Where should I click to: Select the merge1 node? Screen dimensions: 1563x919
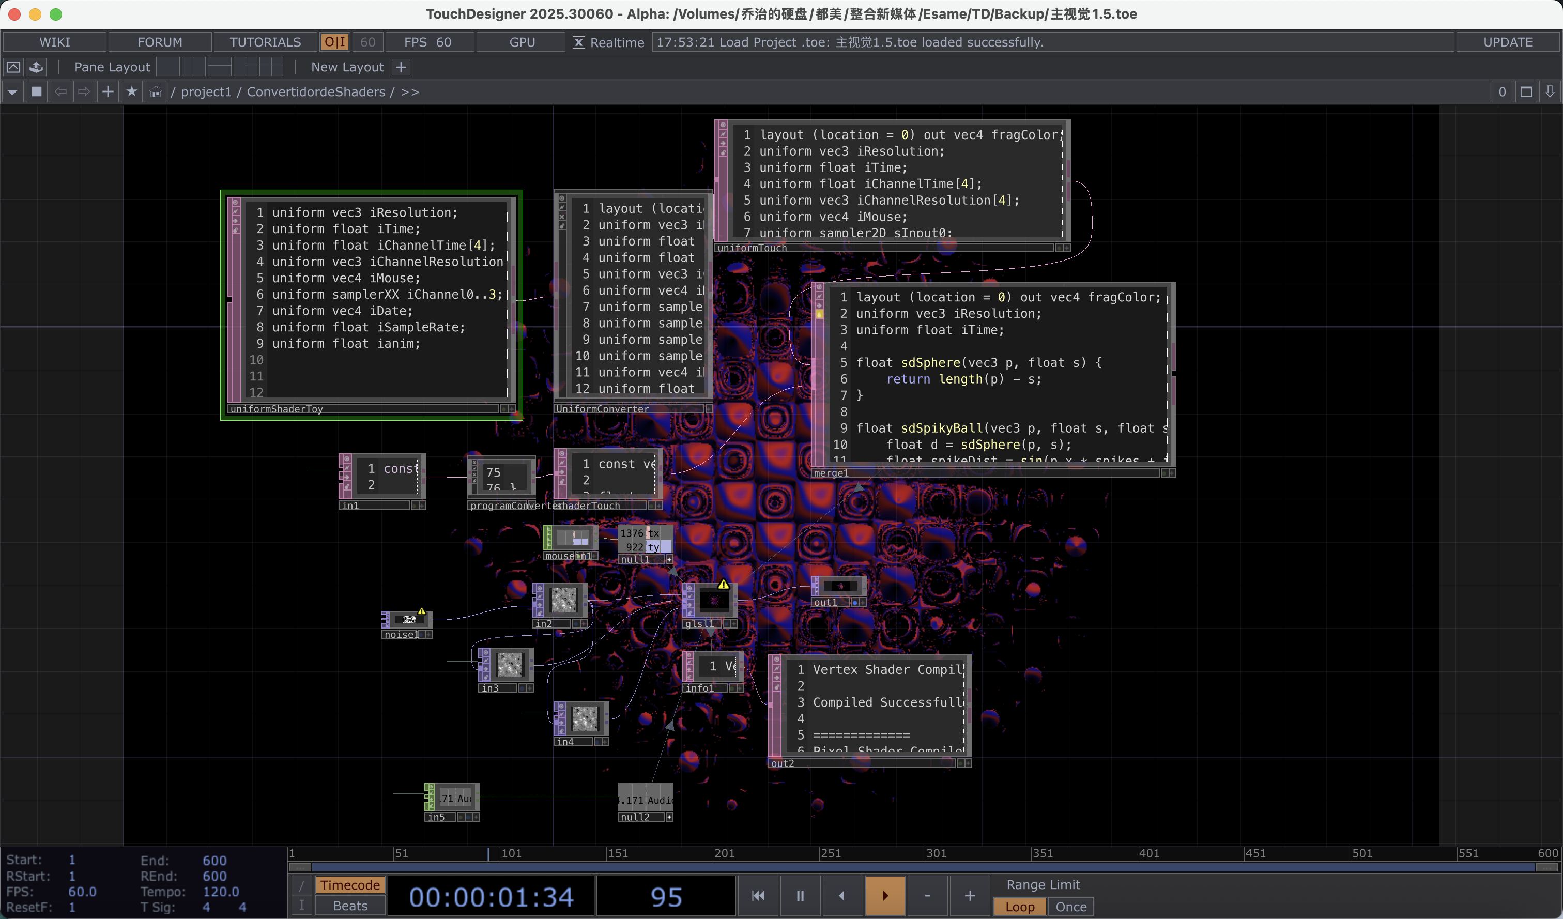[993, 380]
